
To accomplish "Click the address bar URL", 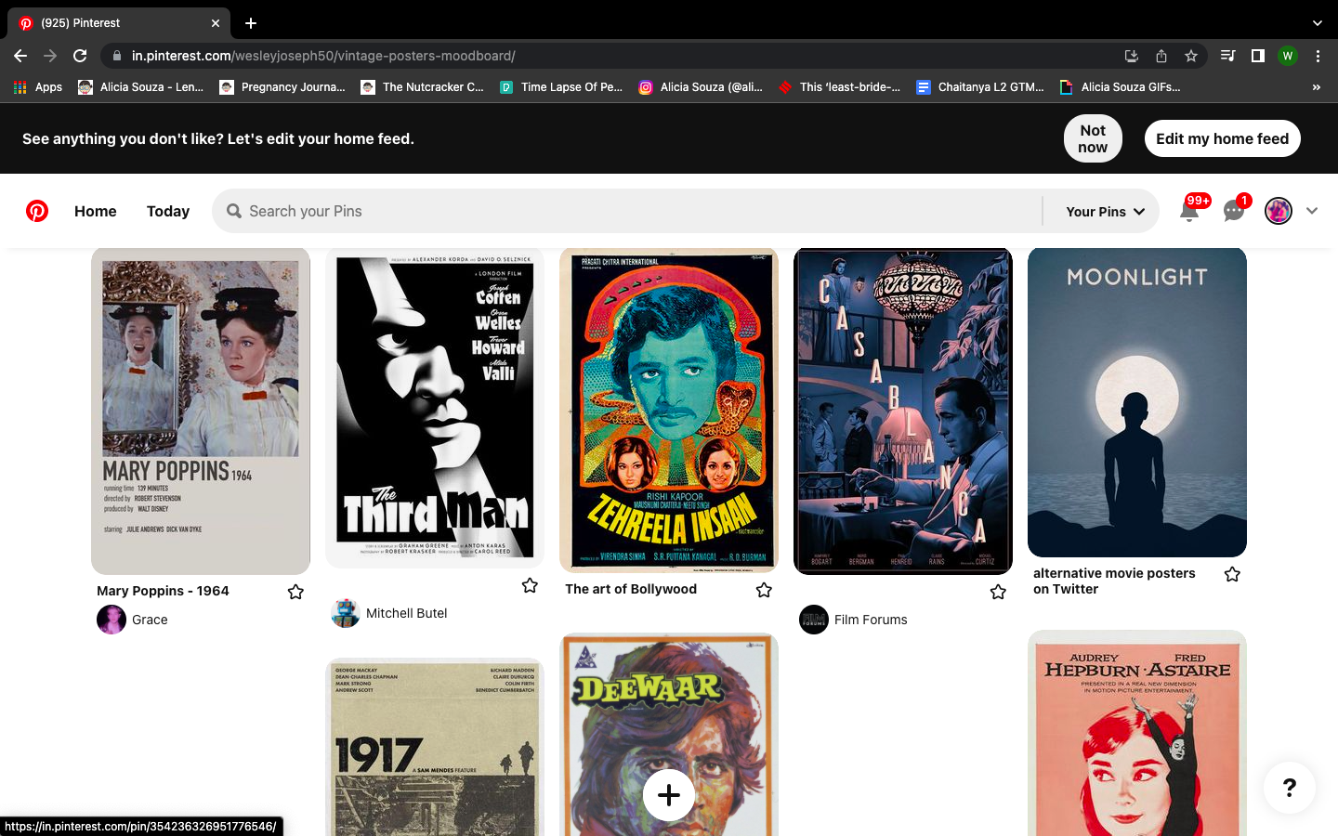I will (323, 56).
